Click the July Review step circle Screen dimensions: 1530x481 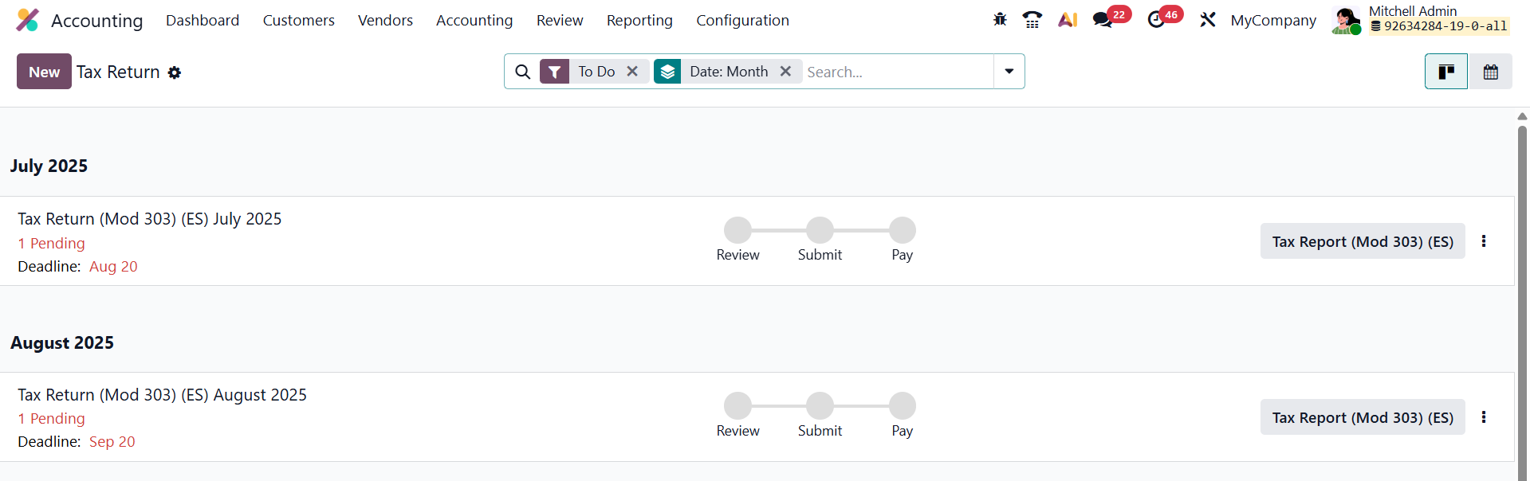pyautogui.click(x=737, y=230)
